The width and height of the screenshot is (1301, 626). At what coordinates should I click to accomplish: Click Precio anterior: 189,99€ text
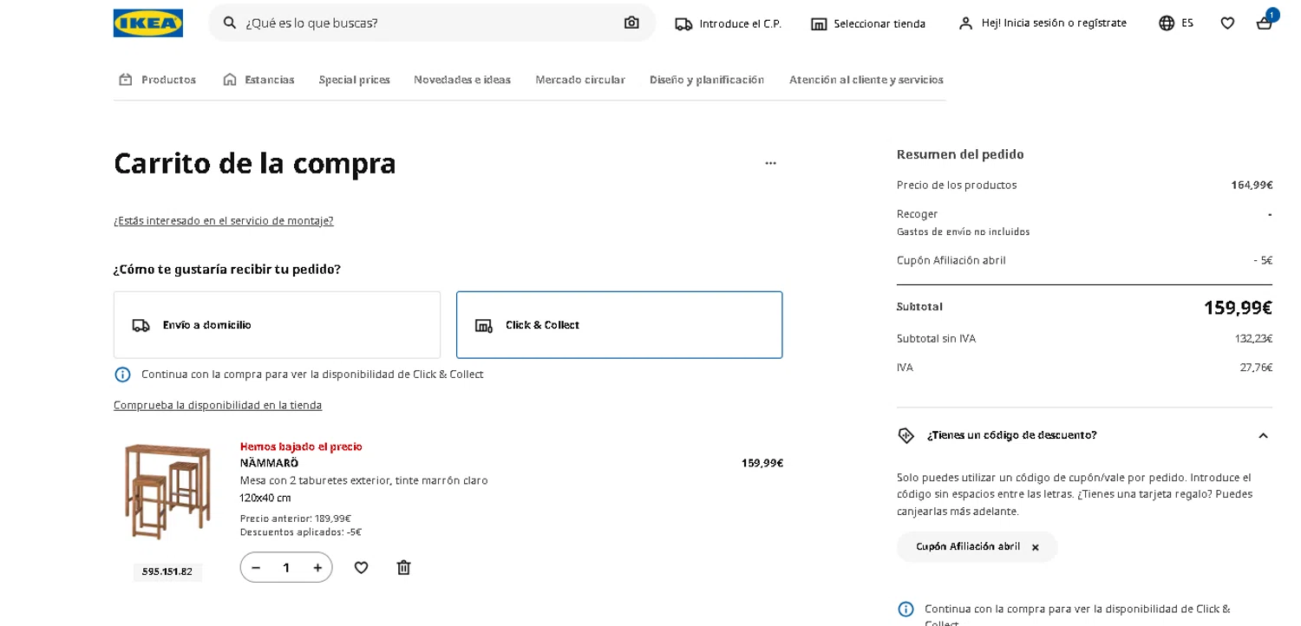[x=296, y=518]
